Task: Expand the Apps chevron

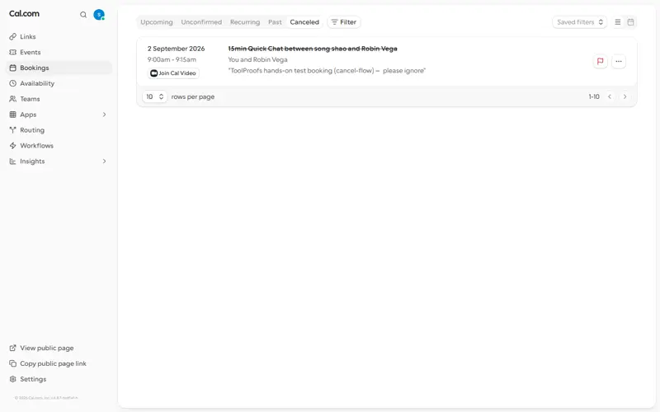Action: click(x=105, y=115)
